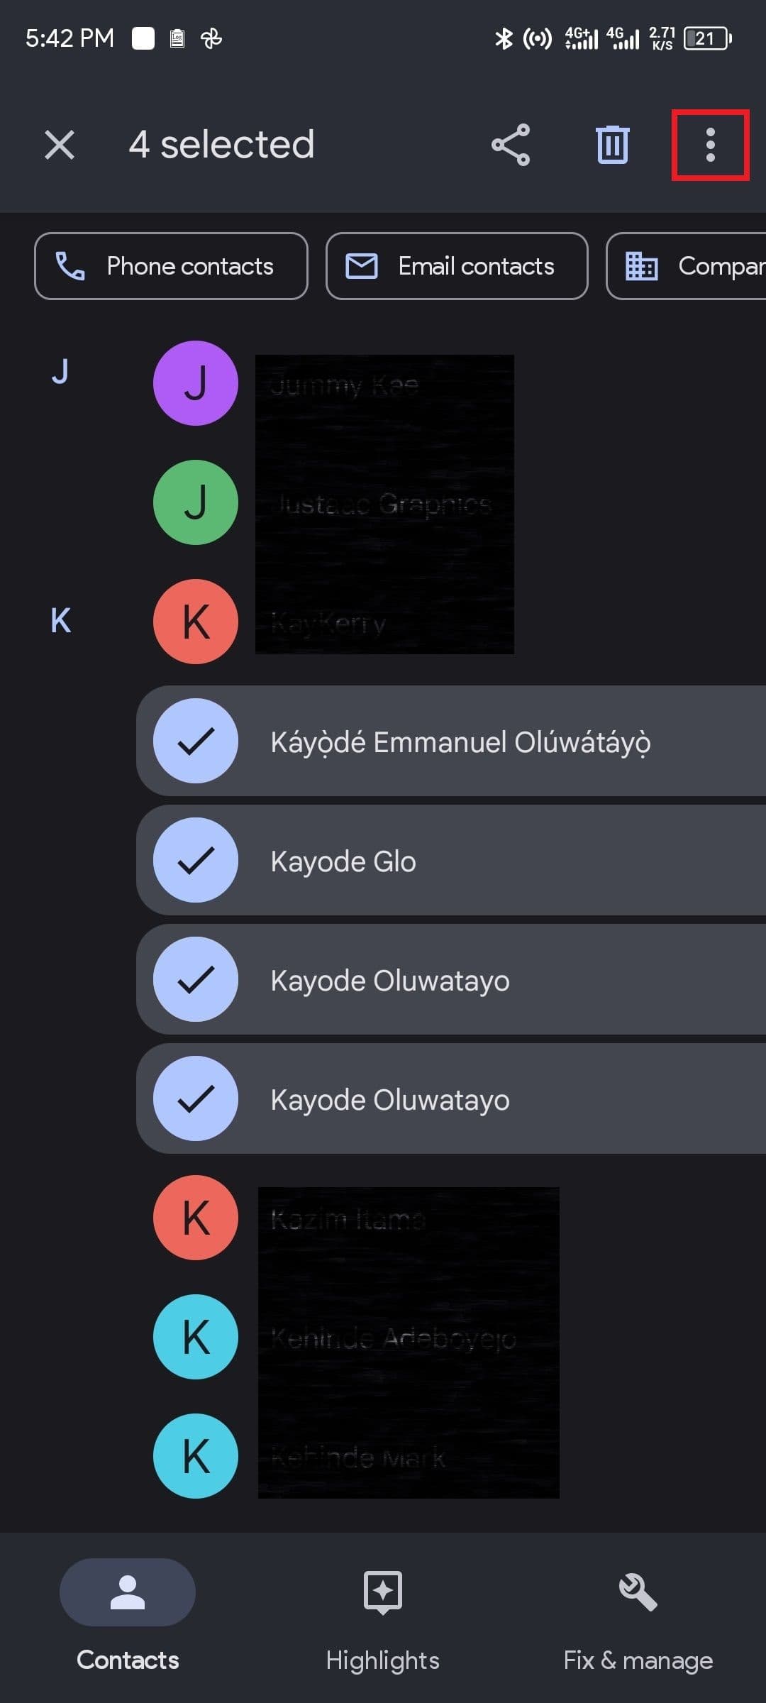Image resolution: width=766 pixels, height=1703 pixels.
Task: Uncheck the first Kayode Oluwatayo contact
Action: 196,979
